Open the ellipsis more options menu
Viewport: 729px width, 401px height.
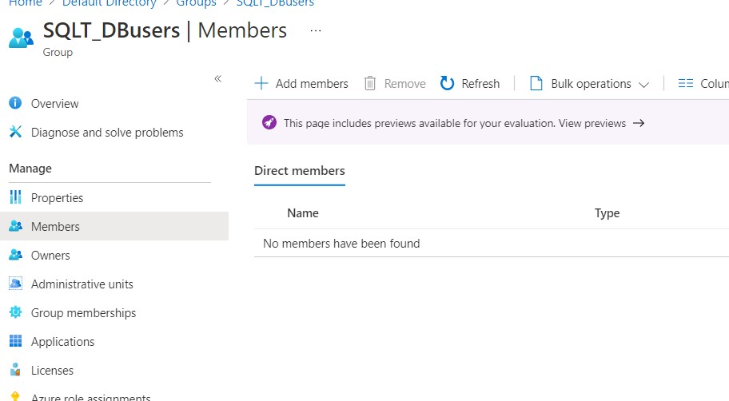[316, 30]
